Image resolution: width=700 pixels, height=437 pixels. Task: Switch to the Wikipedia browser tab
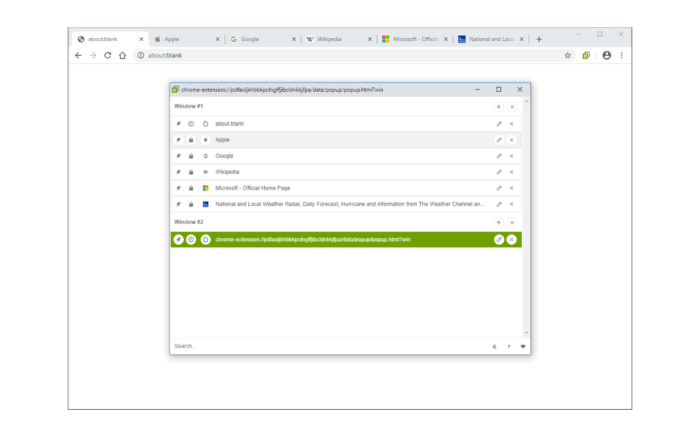[339, 39]
